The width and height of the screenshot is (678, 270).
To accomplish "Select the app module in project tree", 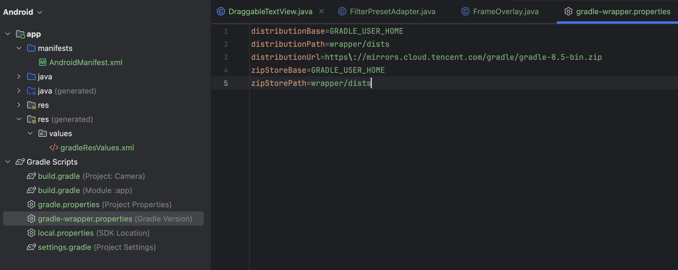I will point(34,34).
